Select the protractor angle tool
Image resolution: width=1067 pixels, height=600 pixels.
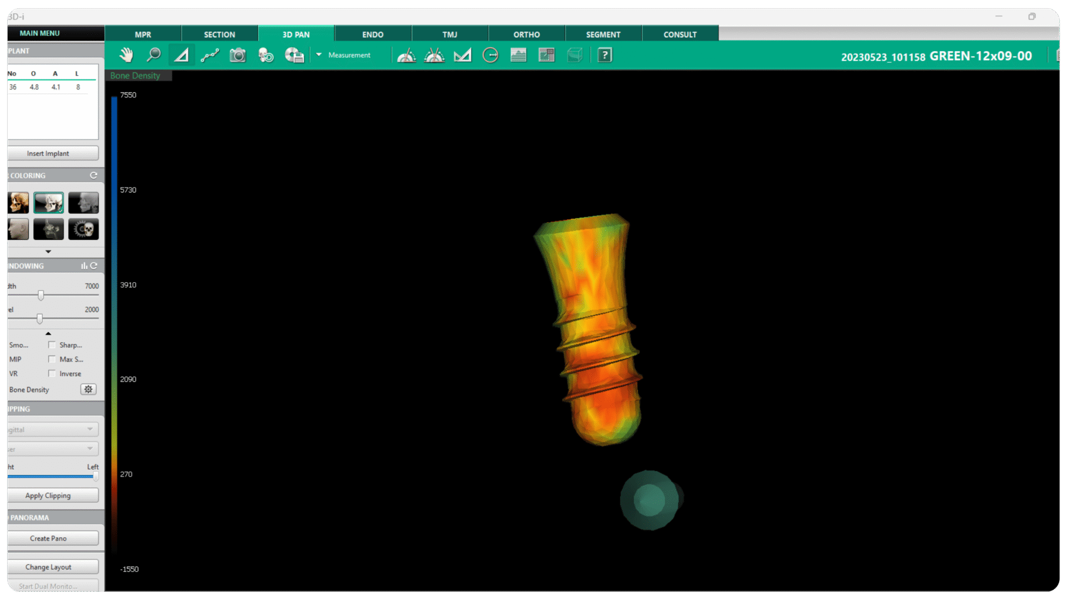pyautogui.click(x=406, y=55)
